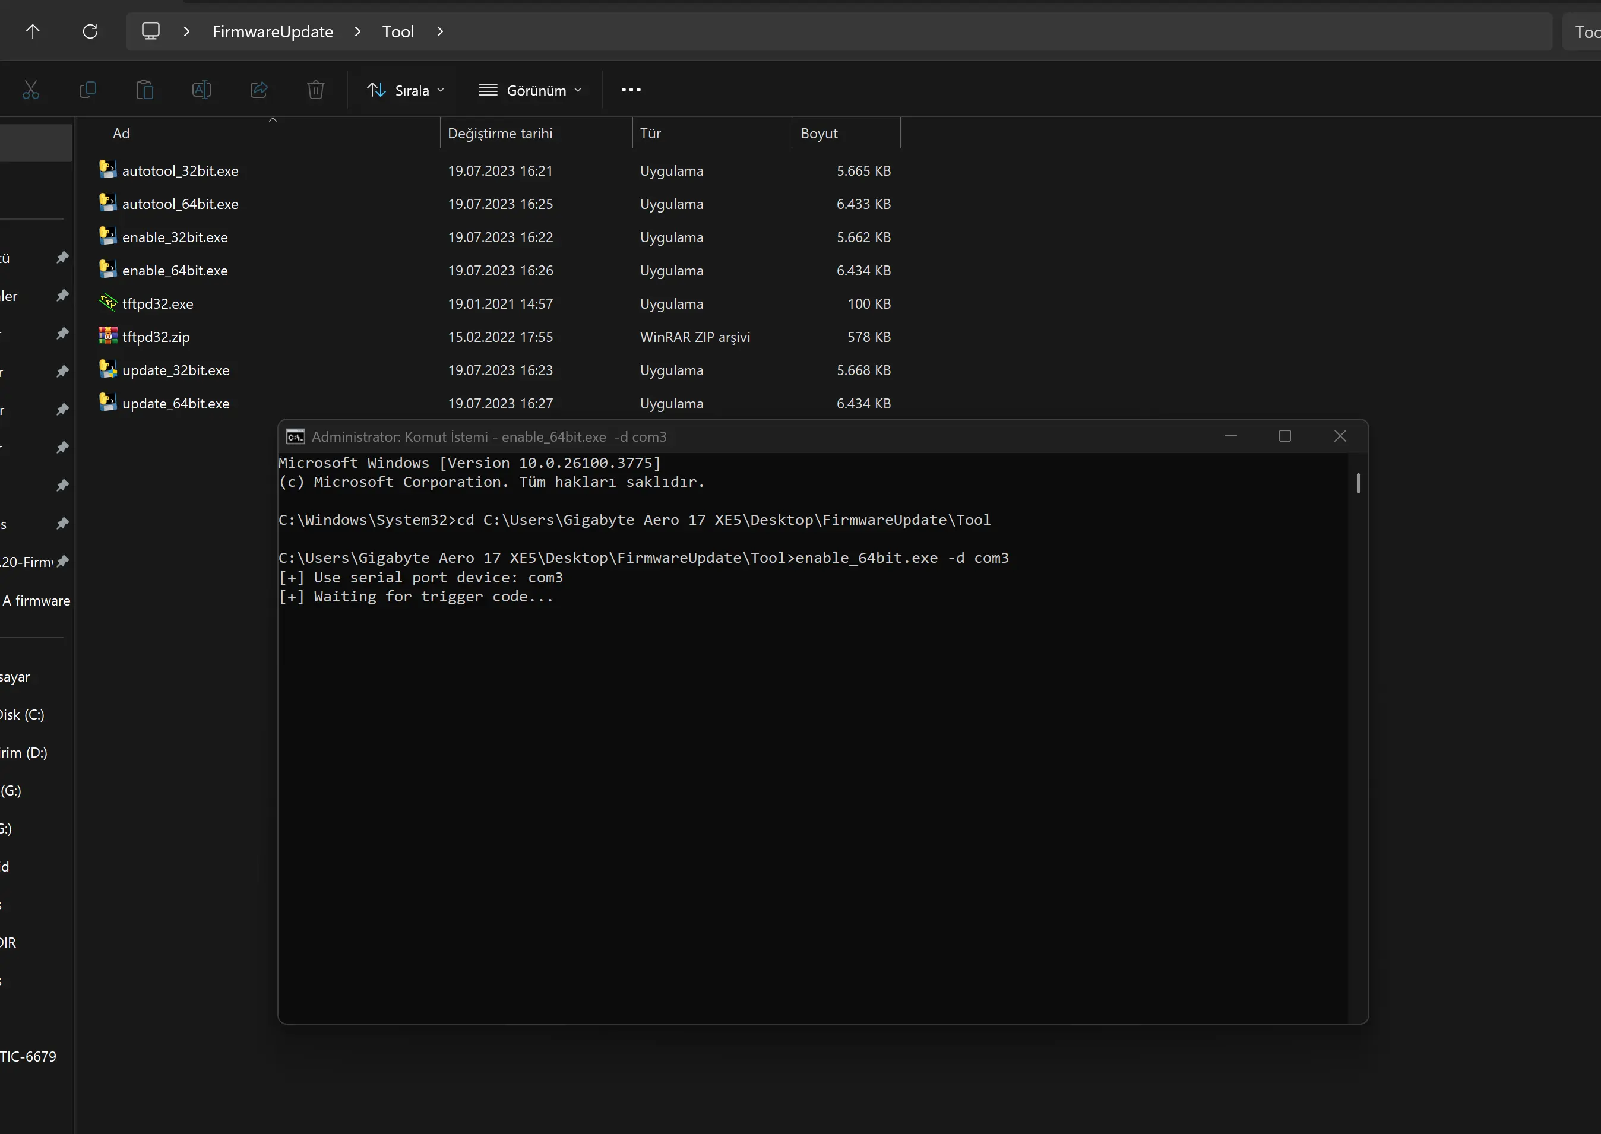The image size is (1601, 1134).
Task: Select file name autotool_32bit.exe
Action: [180, 171]
